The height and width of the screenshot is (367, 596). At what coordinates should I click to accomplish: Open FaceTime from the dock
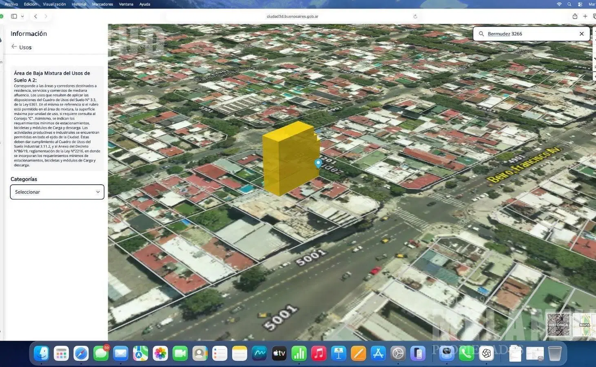180,353
